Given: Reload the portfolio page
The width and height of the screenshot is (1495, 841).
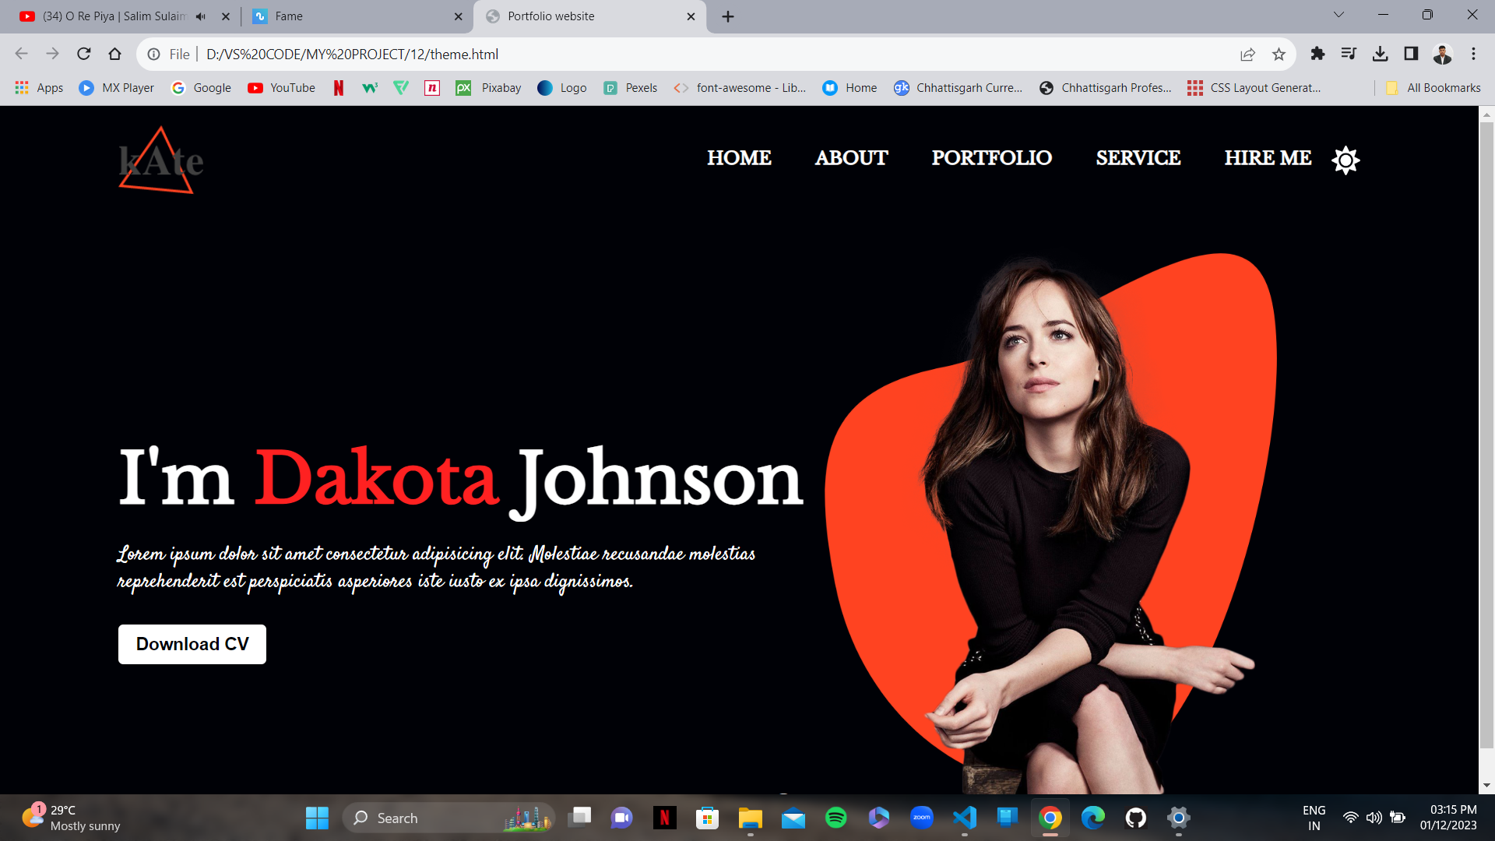Looking at the screenshot, I should pos(84,54).
